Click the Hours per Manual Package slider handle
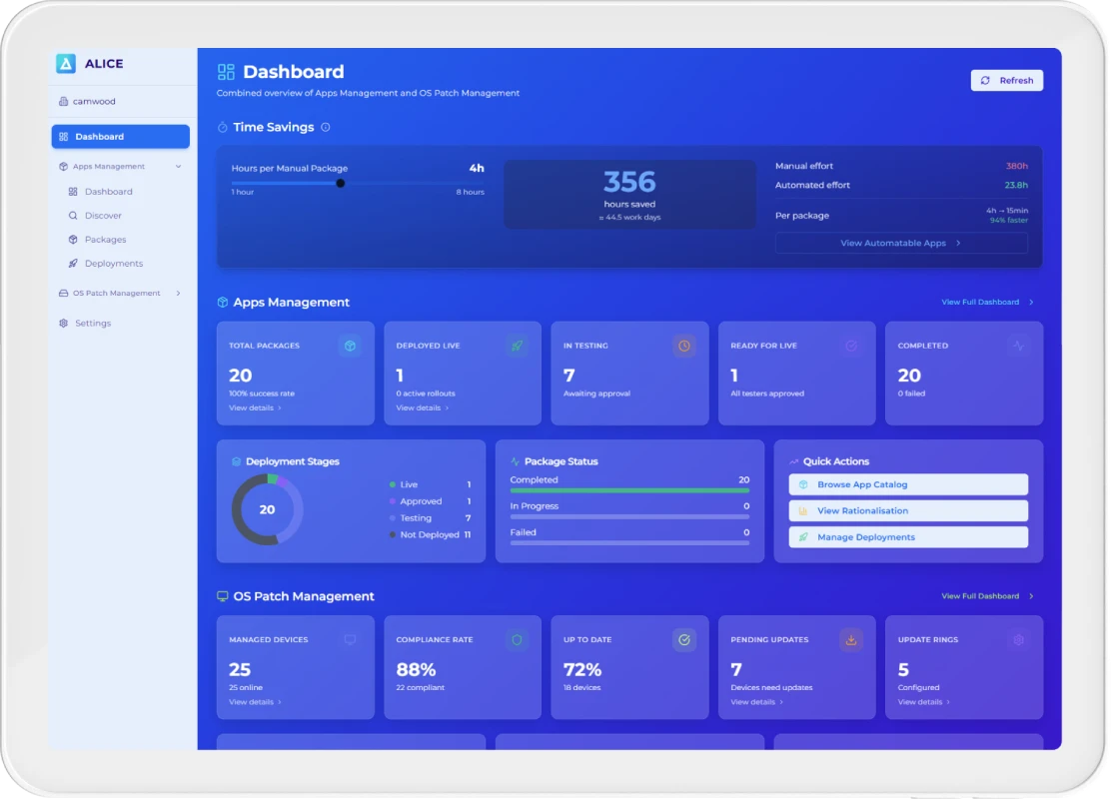The image size is (1111, 799). coord(341,183)
